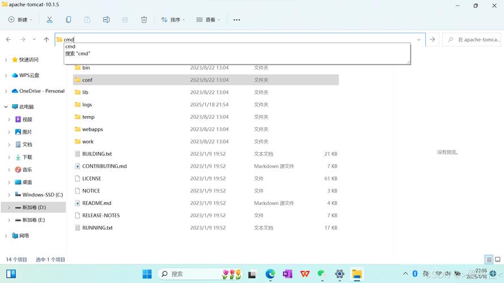
Task: Click the Share toolbar icon
Action: pos(125,20)
